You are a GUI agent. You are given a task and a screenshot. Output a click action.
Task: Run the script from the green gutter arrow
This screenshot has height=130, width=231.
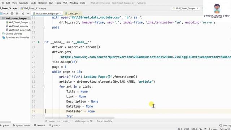point(39,42)
